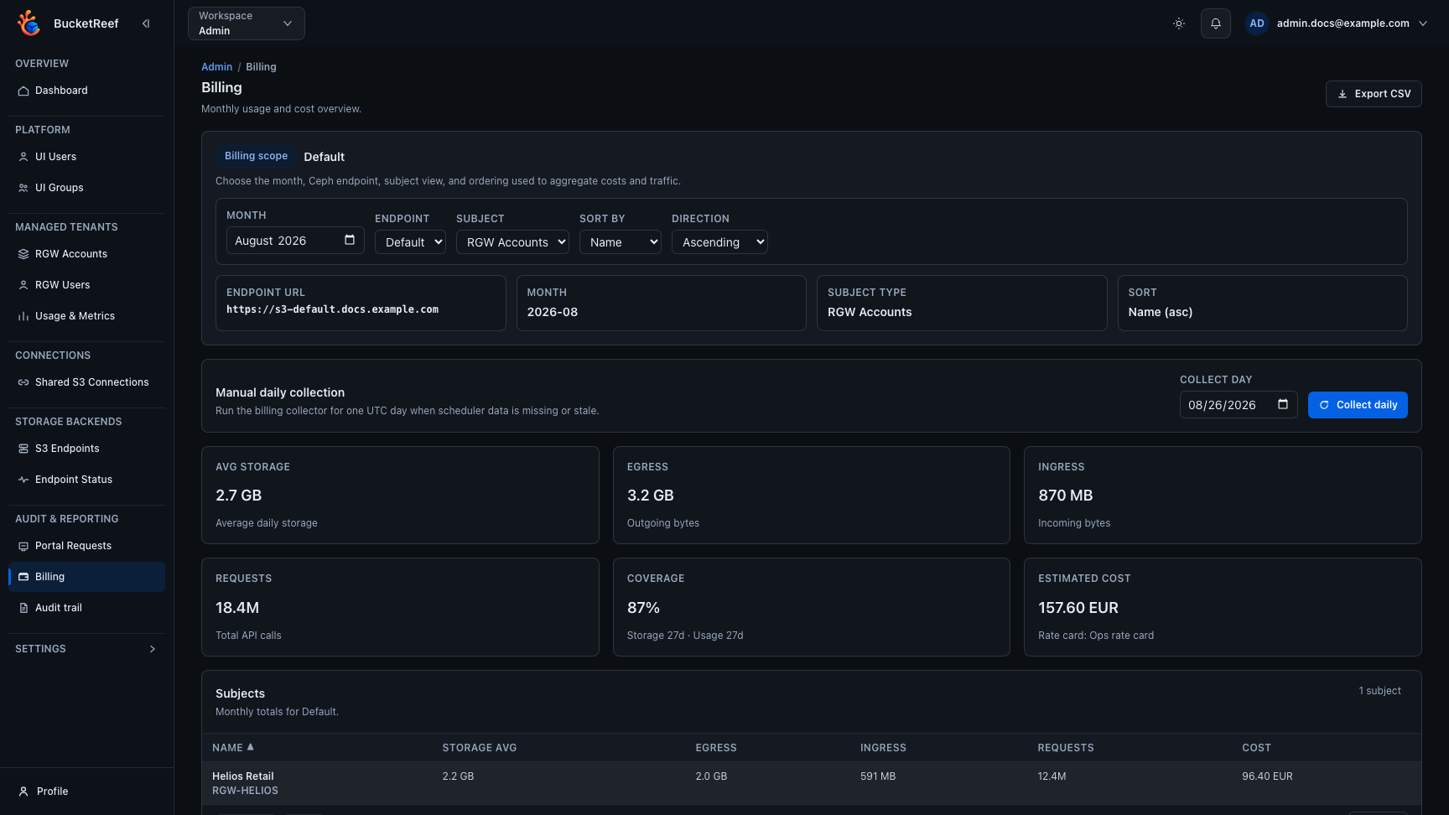Open Shared S3 Connections page
This screenshot has height=815, width=1449.
(x=86, y=382)
